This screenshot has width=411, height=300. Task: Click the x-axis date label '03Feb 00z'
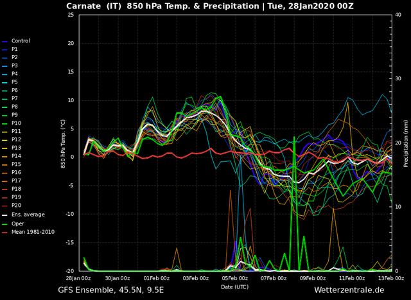coord(195,278)
